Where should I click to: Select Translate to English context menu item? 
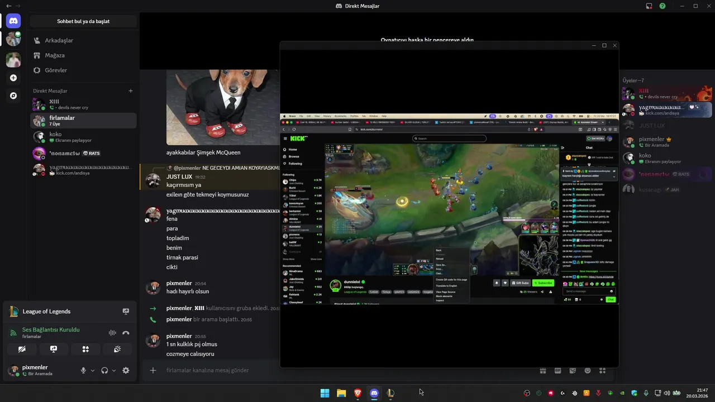coord(446,286)
